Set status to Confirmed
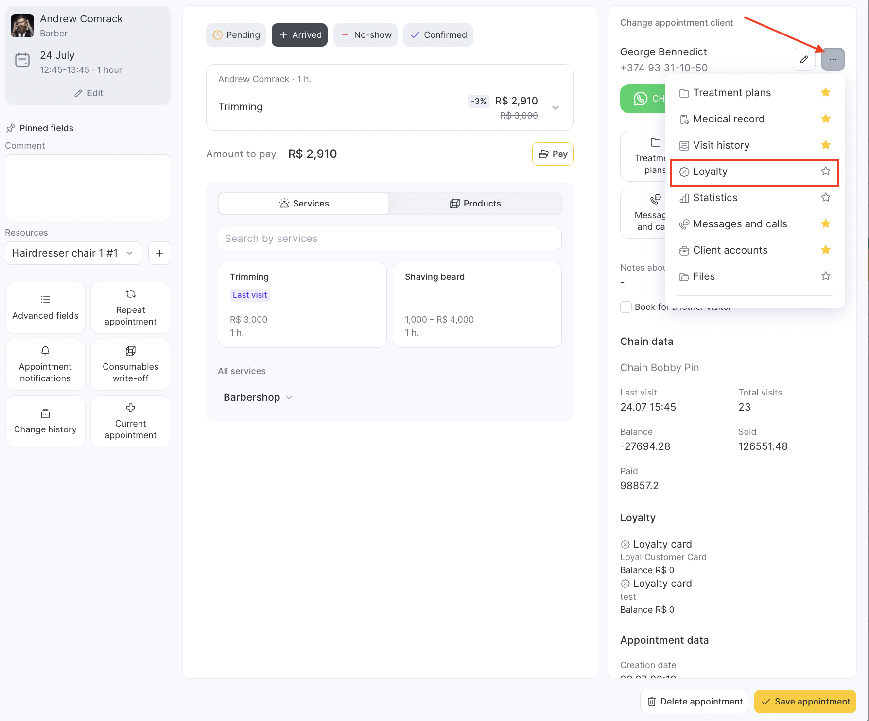 (x=438, y=35)
